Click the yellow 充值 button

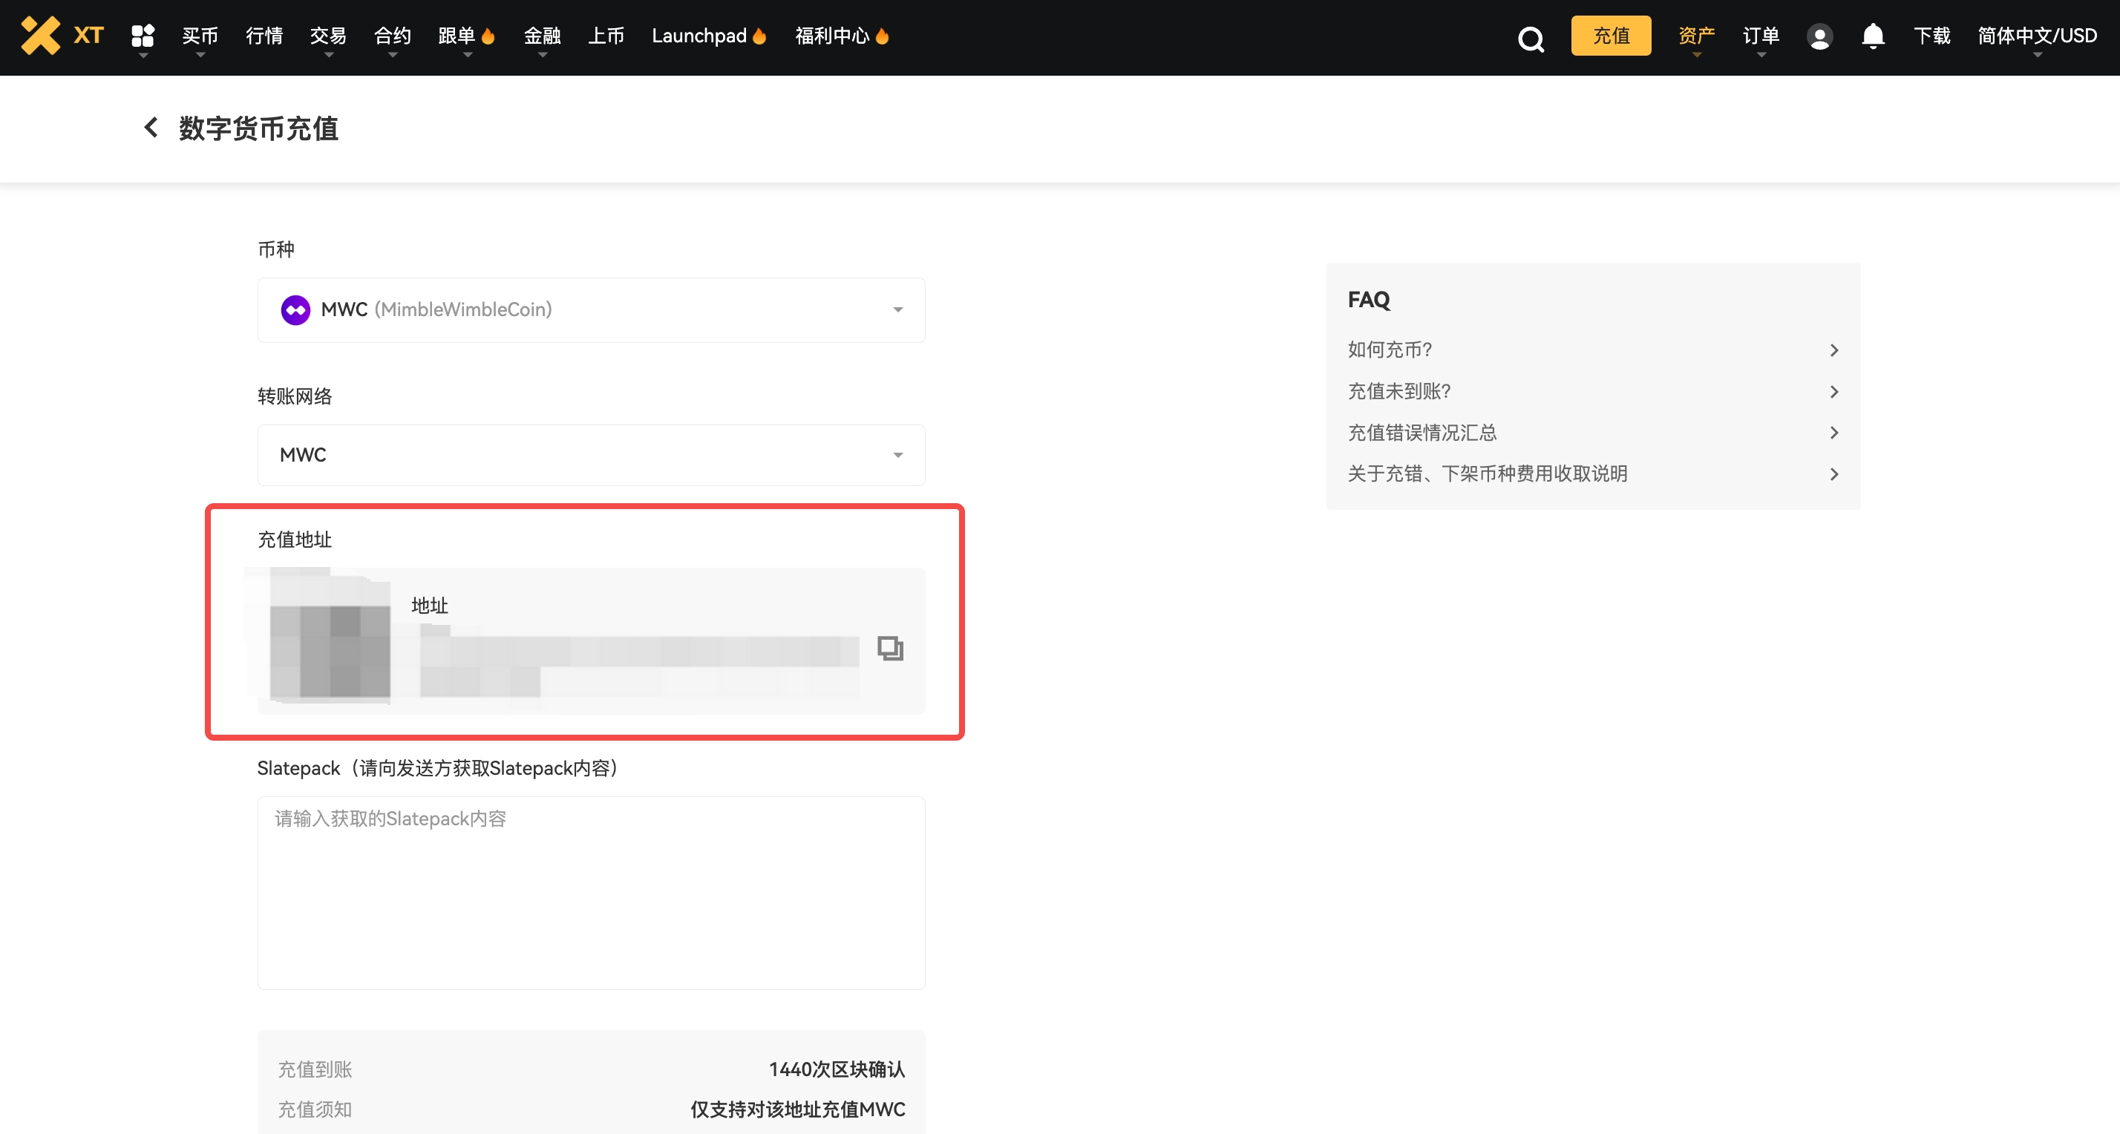1610,36
